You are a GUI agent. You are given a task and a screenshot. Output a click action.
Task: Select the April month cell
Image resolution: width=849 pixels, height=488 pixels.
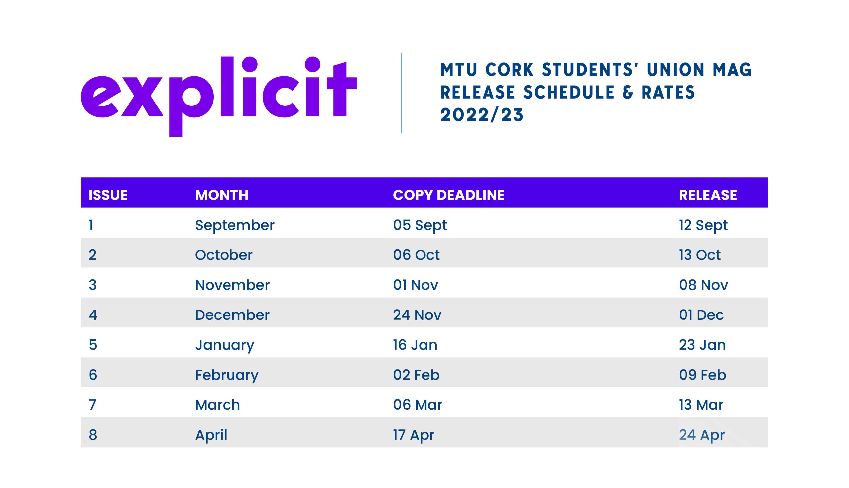click(211, 435)
